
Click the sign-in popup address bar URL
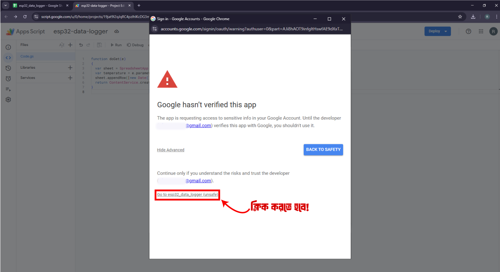click(x=251, y=29)
